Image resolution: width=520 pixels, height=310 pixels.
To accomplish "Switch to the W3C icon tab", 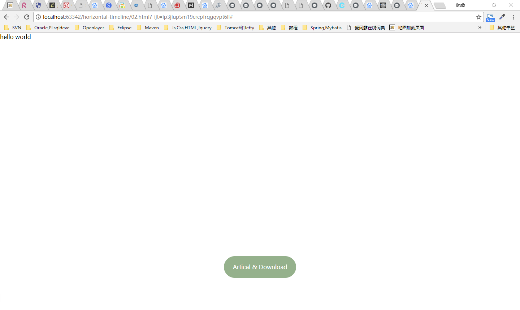I will [x=383, y=5].
